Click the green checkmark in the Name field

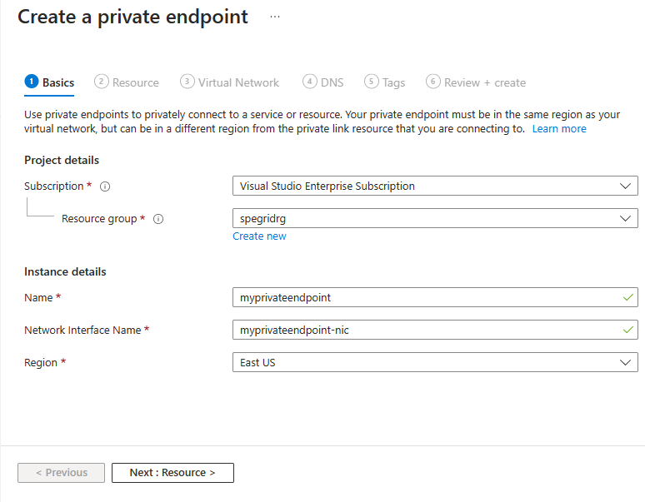tap(628, 297)
